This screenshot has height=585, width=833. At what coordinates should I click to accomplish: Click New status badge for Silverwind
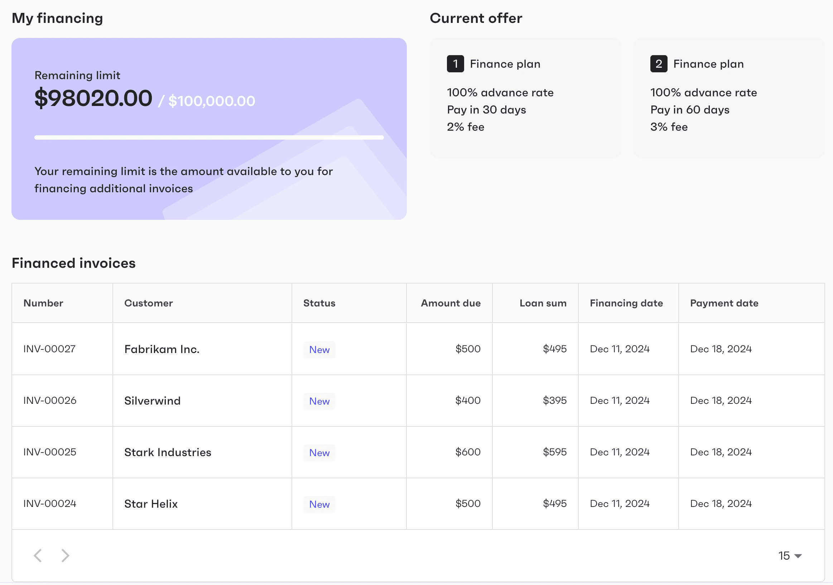[x=319, y=401]
